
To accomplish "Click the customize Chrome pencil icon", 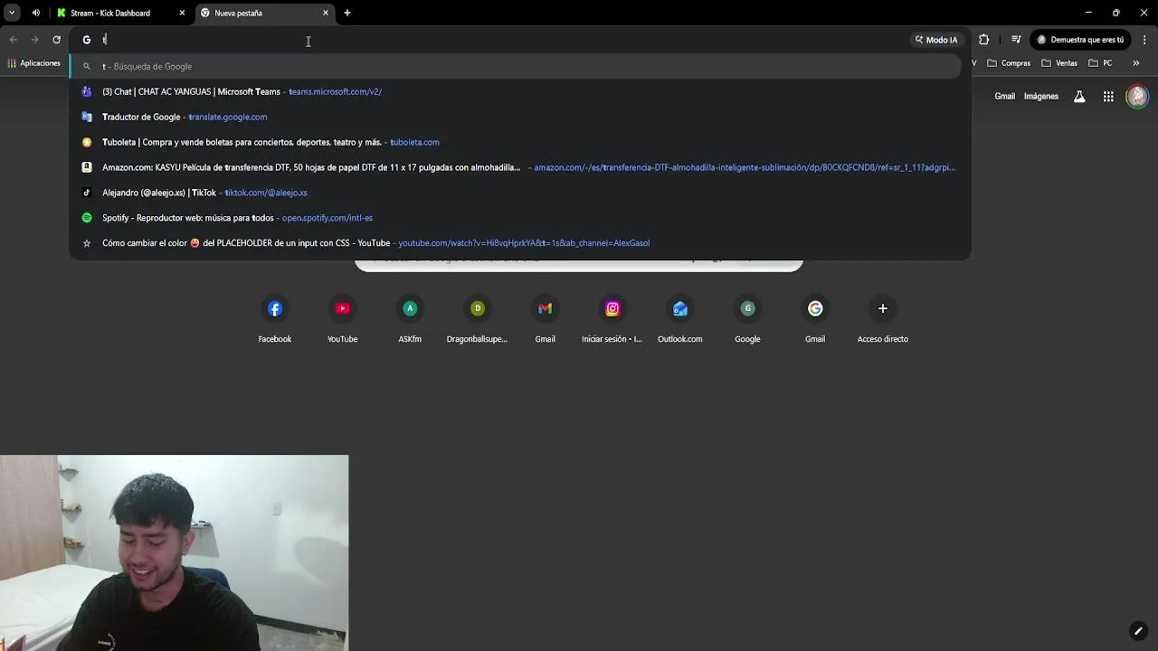I will 1138,631.
